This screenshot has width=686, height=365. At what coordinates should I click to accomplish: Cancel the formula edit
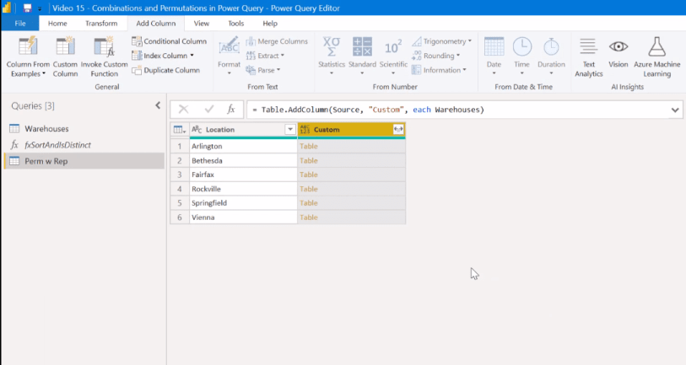[183, 110]
